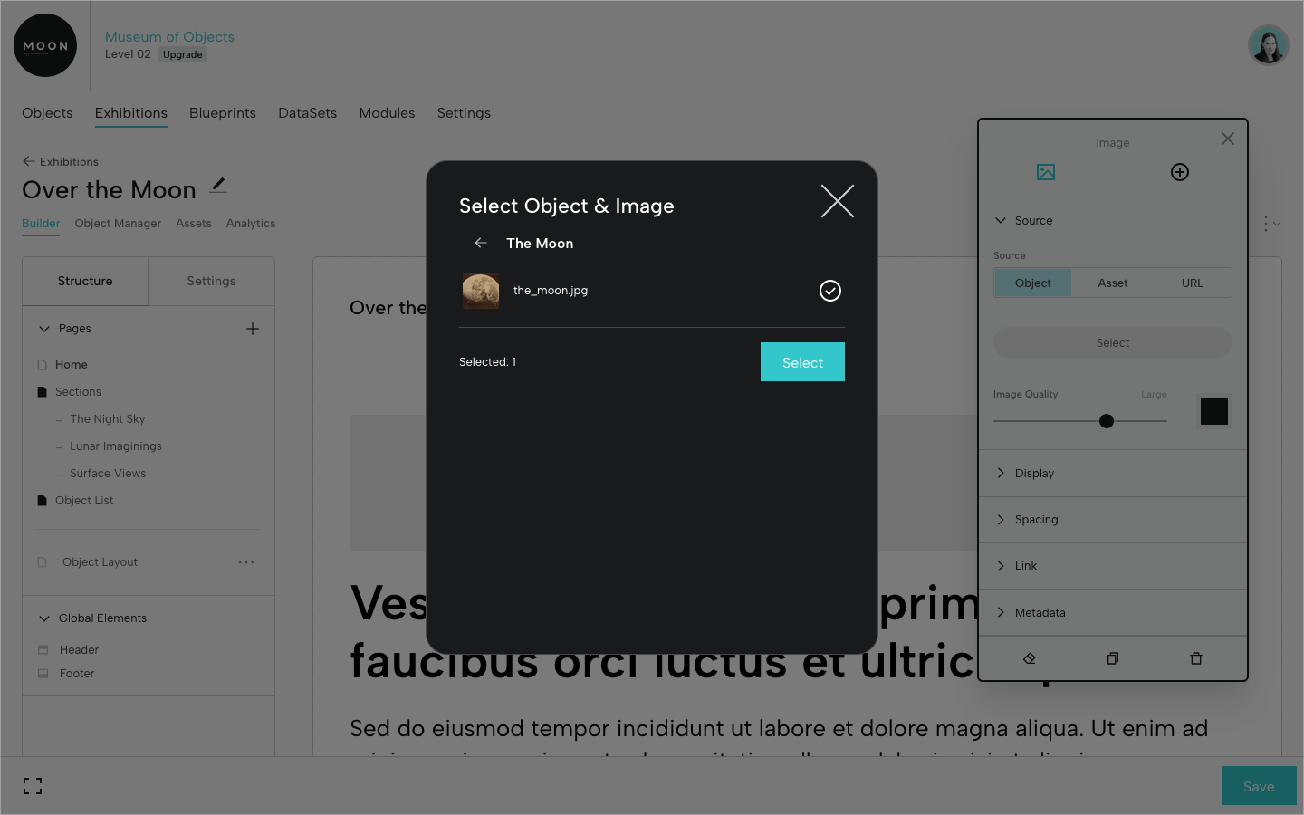Switch source to URL
Viewport: 1304px width, 815px height.
(x=1192, y=283)
